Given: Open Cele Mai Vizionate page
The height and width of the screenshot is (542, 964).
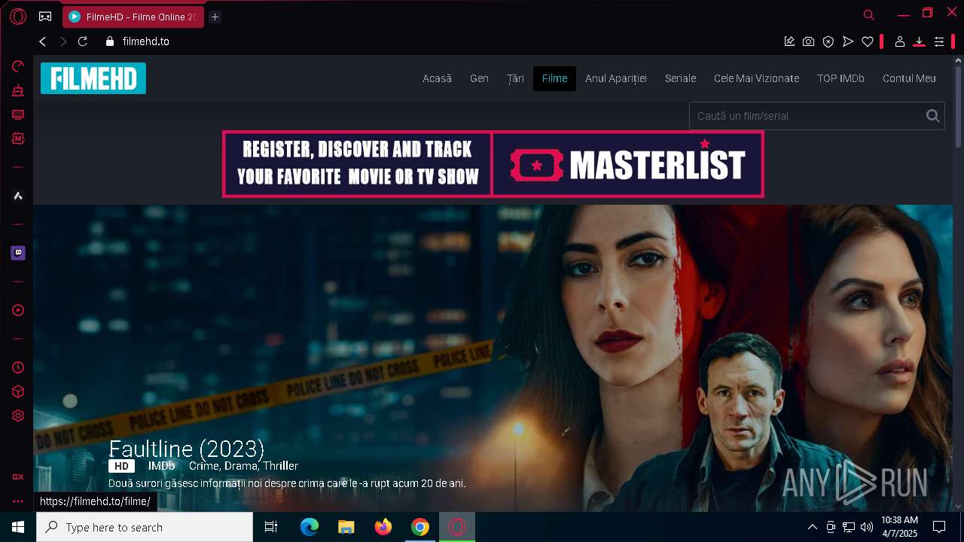Looking at the screenshot, I should 756,78.
